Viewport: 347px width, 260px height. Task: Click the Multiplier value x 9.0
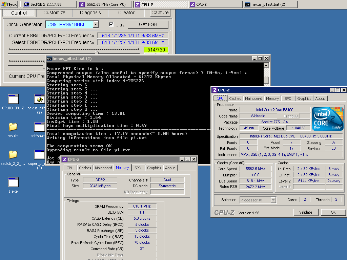256,175
